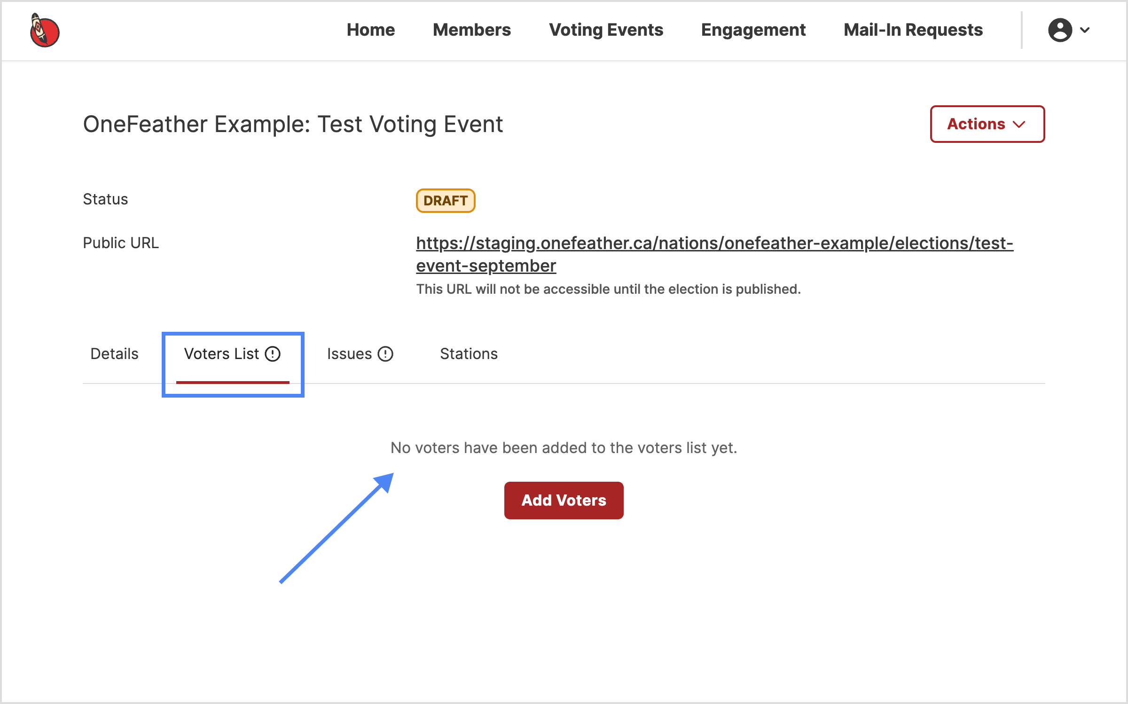
Task: Open Mail-In Requests page
Action: [x=913, y=30]
